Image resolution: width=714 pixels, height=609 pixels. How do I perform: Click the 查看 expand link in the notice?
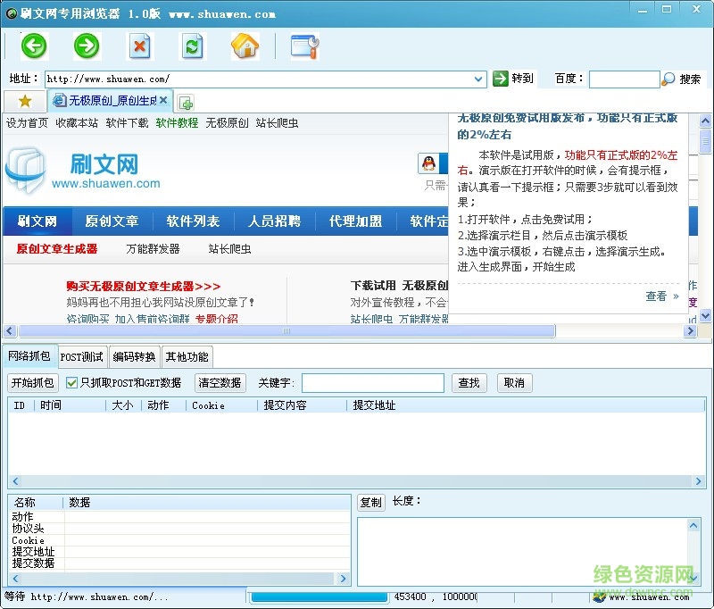(x=657, y=296)
